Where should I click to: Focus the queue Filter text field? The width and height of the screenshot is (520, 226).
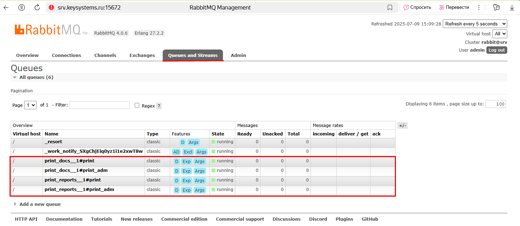pos(100,105)
